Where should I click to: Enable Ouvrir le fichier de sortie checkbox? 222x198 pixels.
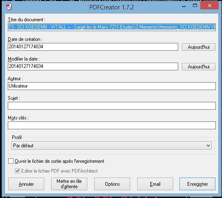[11, 161]
